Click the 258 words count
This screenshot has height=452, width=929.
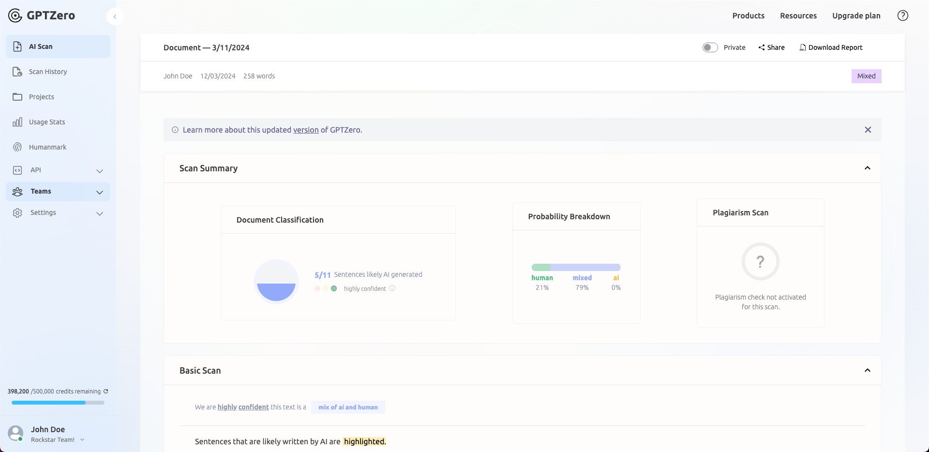tap(259, 76)
